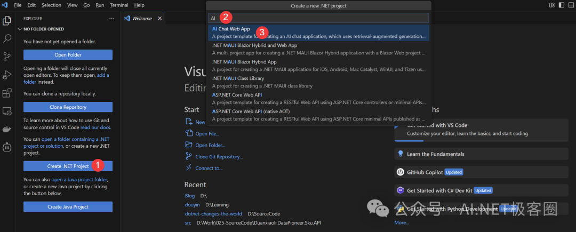Open the View menu
576x232 pixels.
point(73,5)
